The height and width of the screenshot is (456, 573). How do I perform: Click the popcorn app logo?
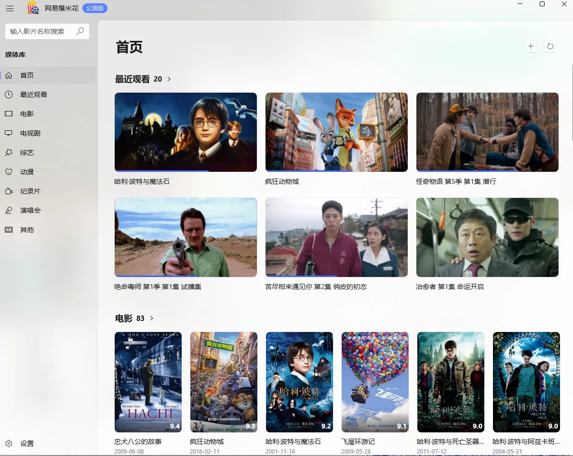32,8
